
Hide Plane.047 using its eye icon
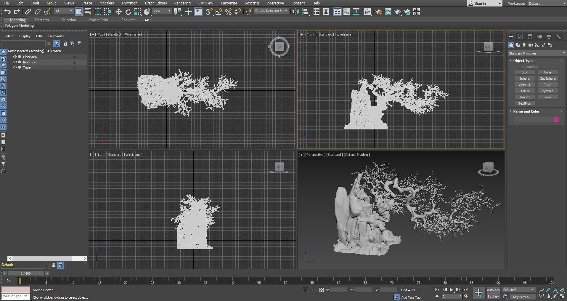(x=15, y=57)
